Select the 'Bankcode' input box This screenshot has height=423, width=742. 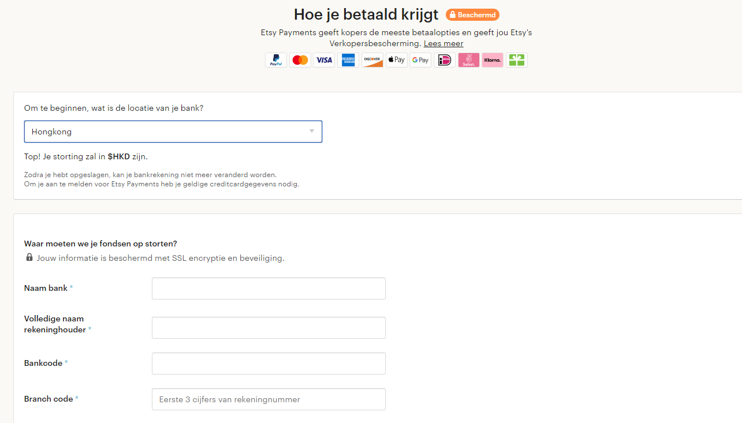[269, 364]
